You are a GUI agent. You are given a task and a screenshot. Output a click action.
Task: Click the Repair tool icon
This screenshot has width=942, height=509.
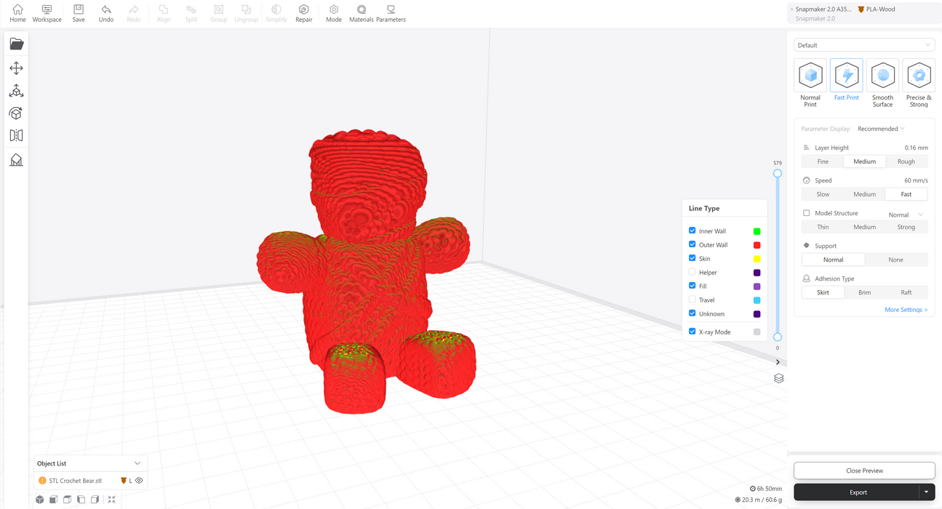point(303,13)
